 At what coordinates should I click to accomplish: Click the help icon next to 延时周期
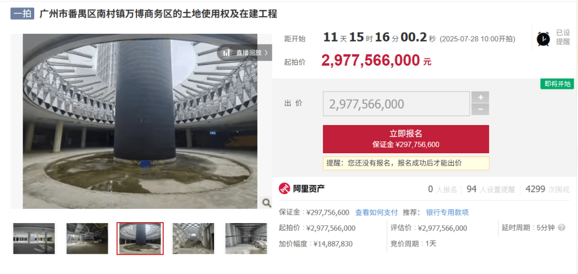pyautogui.click(x=561, y=227)
